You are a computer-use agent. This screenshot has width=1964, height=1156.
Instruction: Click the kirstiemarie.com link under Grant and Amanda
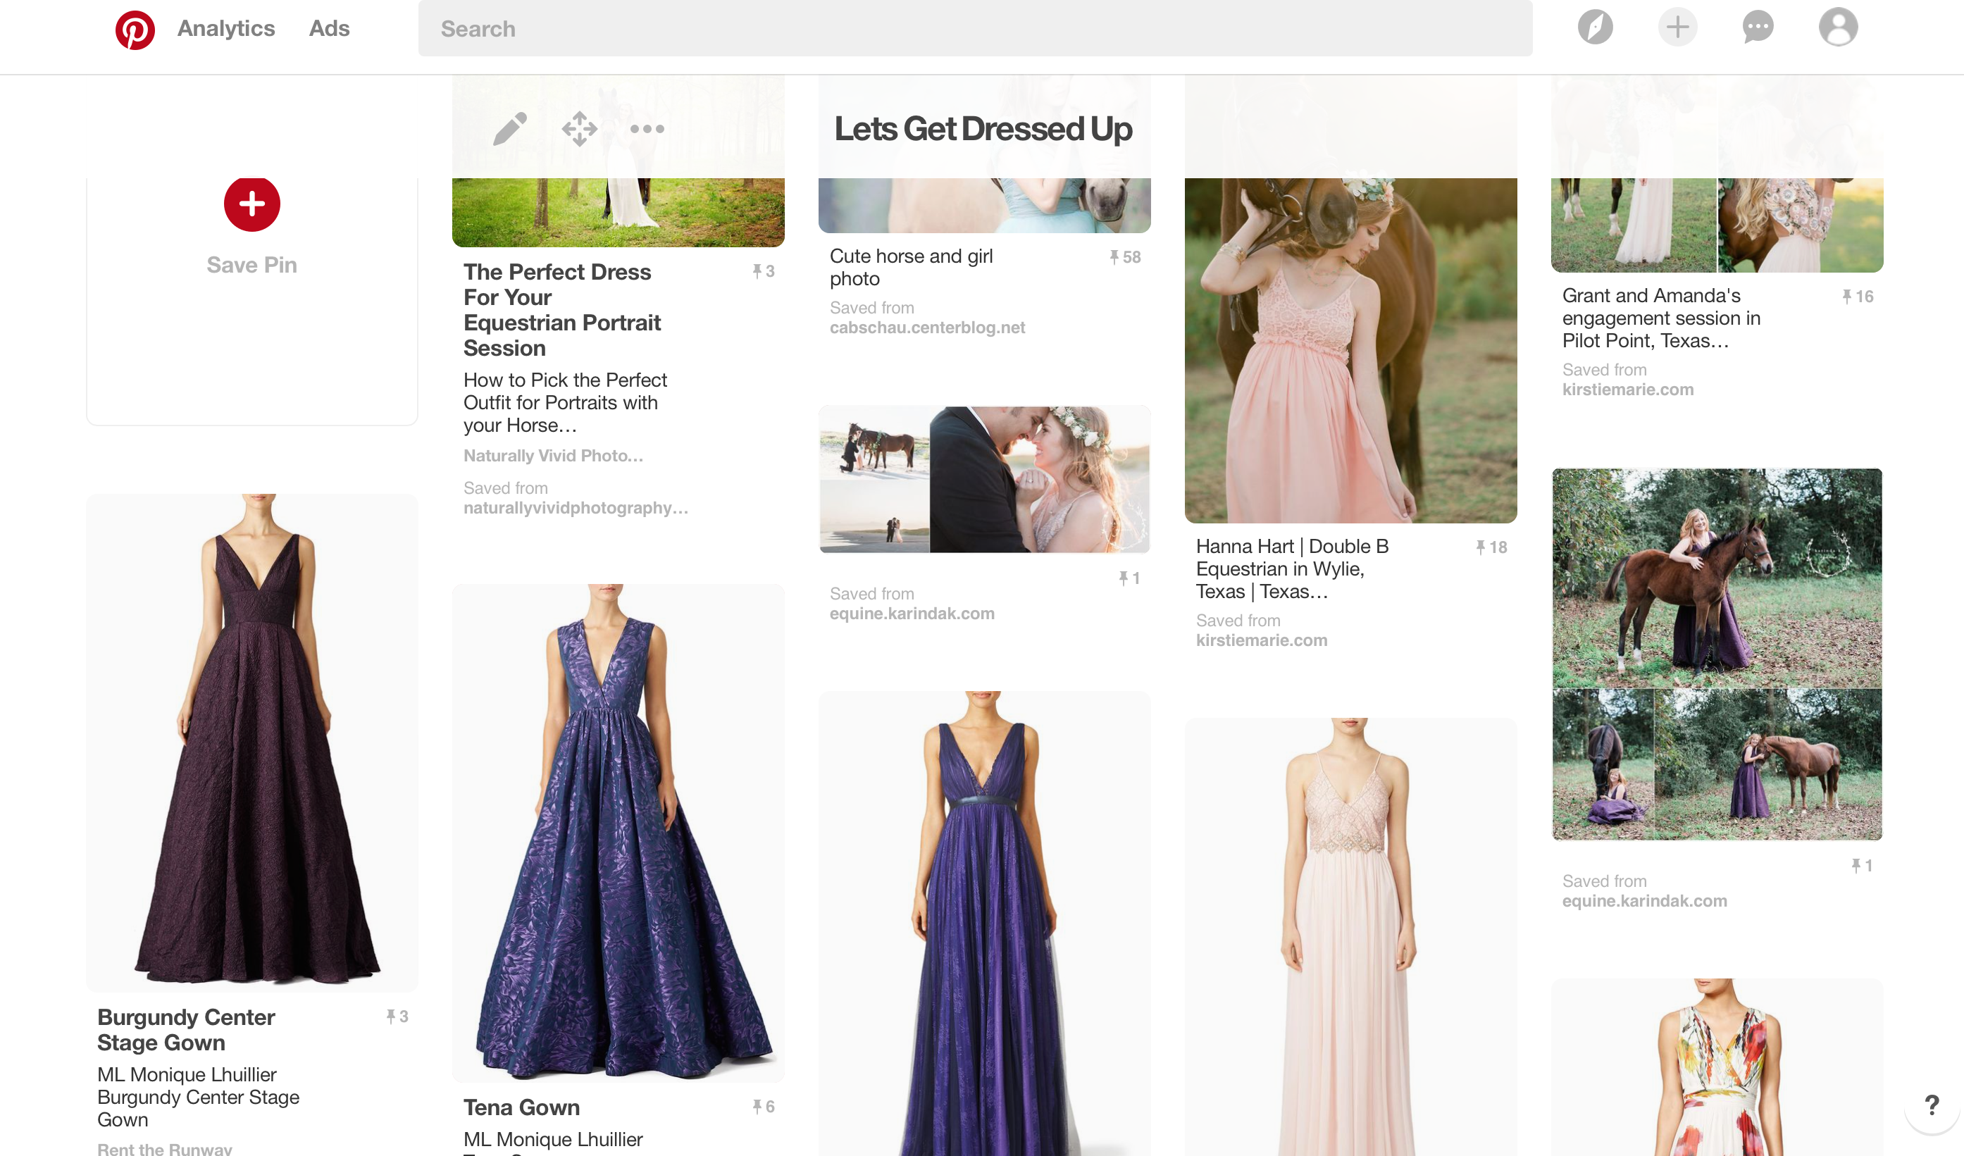pyautogui.click(x=1627, y=390)
